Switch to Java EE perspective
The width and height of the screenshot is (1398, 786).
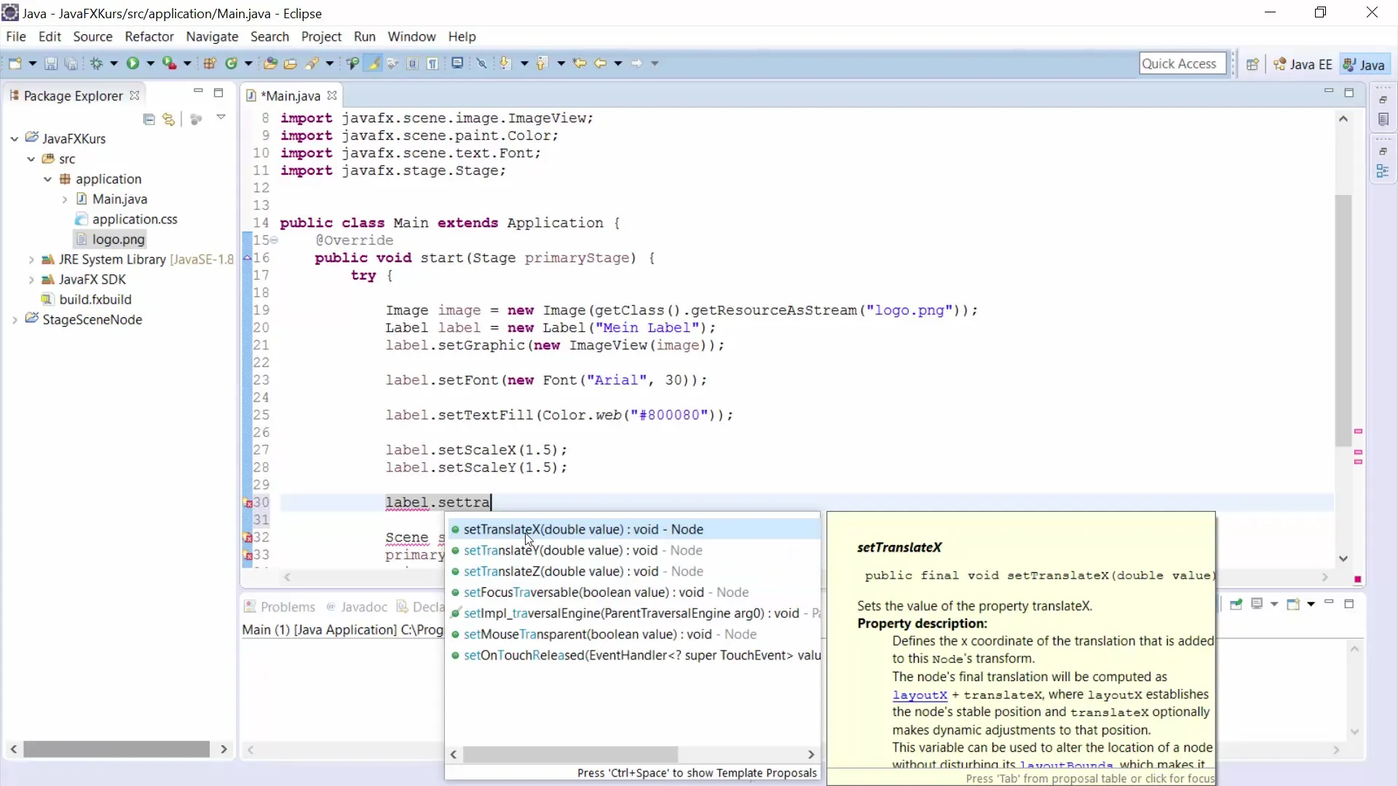[x=1303, y=65]
